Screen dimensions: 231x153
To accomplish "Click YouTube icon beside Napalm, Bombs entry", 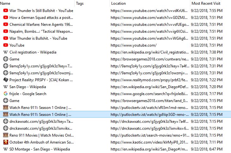I will (6, 31).
